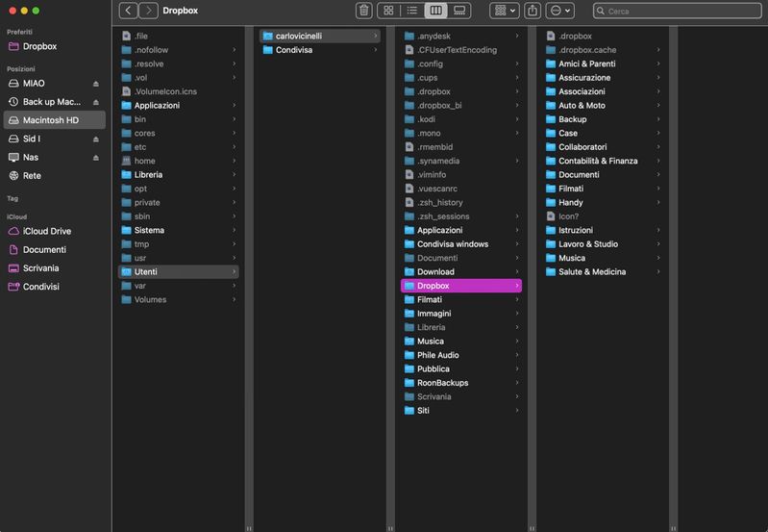
Task: Go forward with the right arrow button
Action: tap(148, 11)
